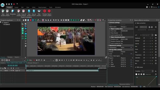
Task: Click the Export project icon
Action: (x=49, y=11)
